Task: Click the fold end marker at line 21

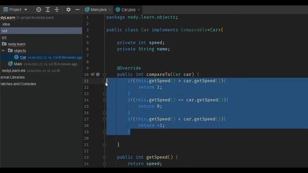Action: point(104,145)
